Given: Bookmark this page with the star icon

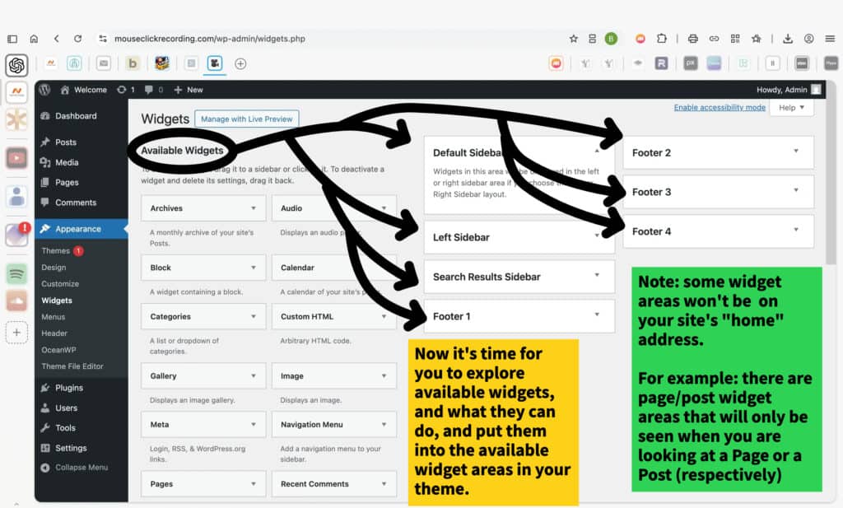Looking at the screenshot, I should tap(574, 39).
